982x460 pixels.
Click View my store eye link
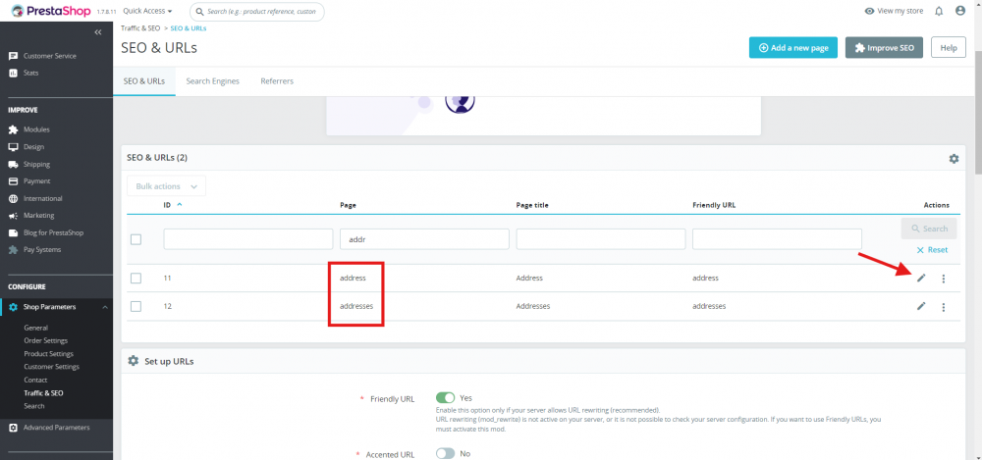coord(894,11)
